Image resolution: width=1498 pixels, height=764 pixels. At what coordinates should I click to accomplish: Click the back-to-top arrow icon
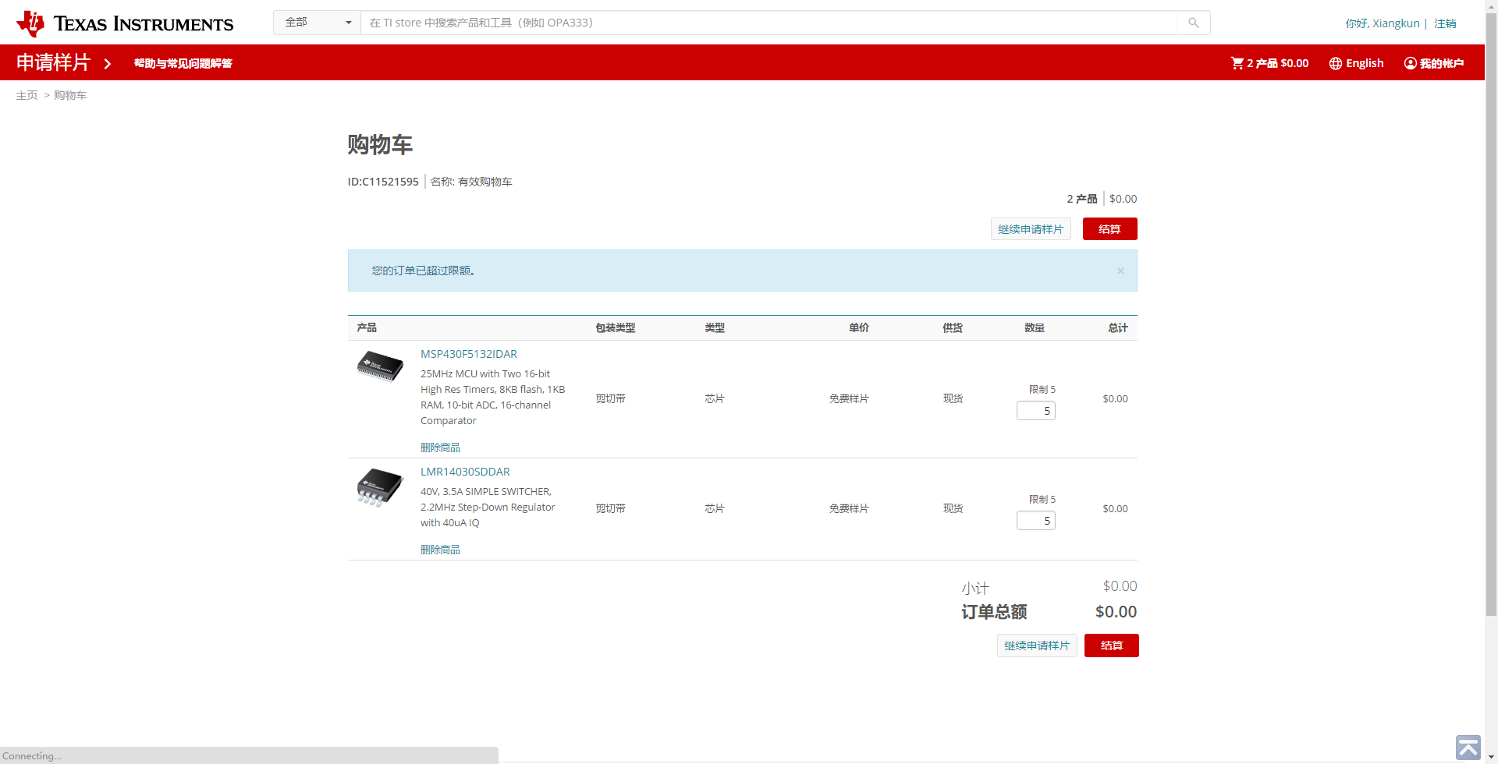(1468, 748)
